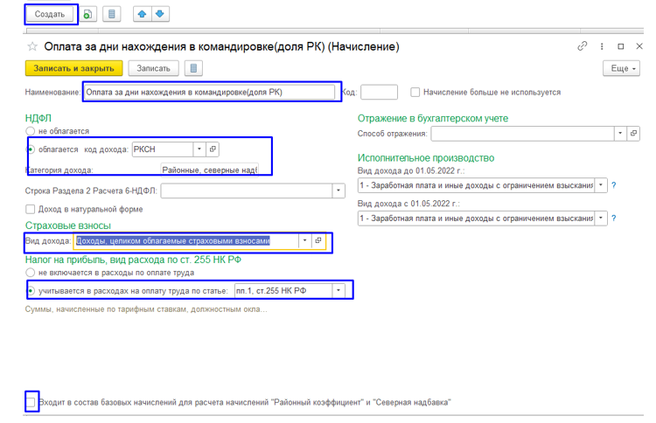Enable 'Начисление больше не используется' checkbox

[415, 92]
